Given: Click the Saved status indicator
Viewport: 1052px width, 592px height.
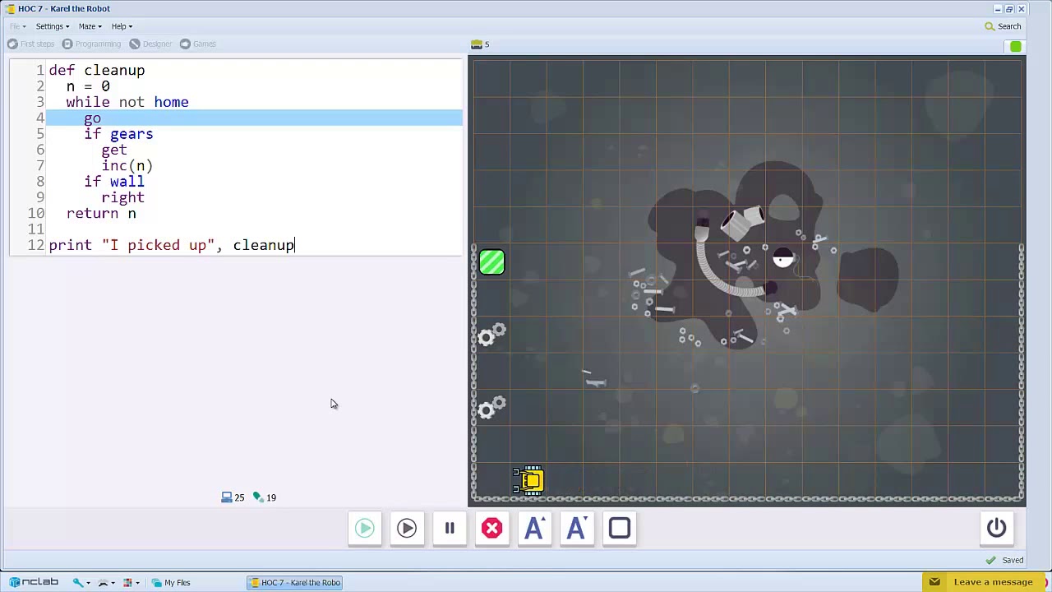Looking at the screenshot, I should click(1005, 560).
